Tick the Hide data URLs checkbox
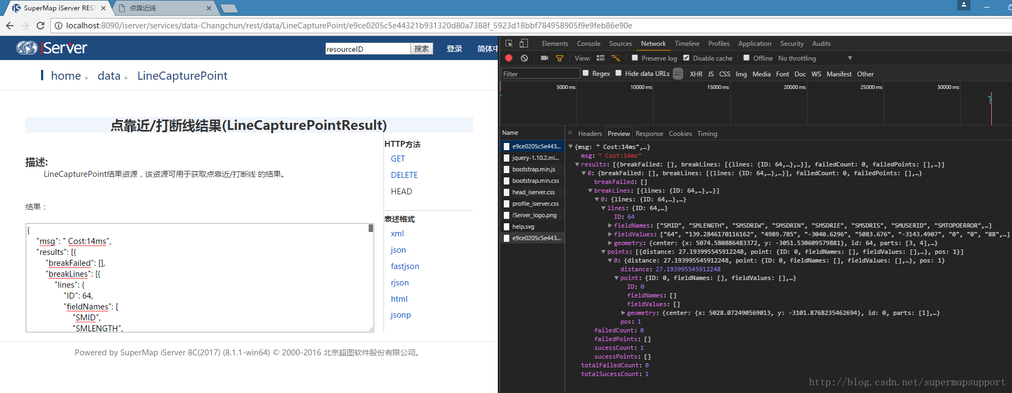Image resolution: width=1012 pixels, height=393 pixels. (x=619, y=73)
